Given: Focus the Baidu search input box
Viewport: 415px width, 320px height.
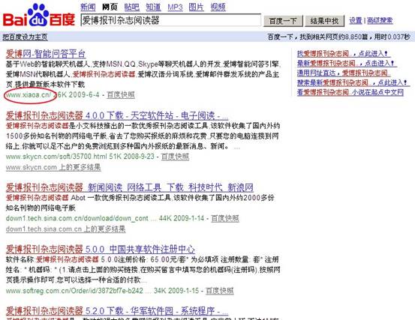Looking at the screenshot, I should (x=170, y=20).
